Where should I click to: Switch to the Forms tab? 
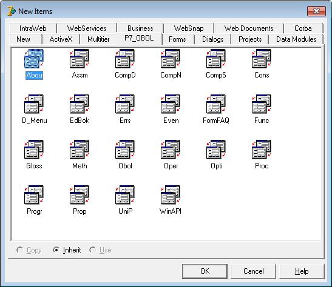click(177, 39)
